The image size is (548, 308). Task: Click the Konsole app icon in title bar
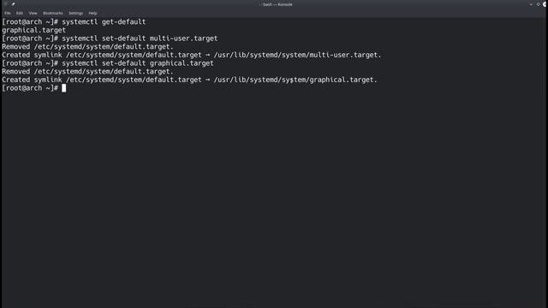tap(5, 4)
